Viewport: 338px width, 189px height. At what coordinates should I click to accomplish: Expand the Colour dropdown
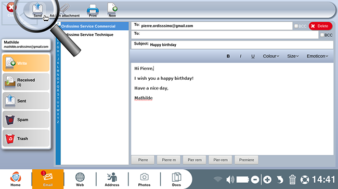(x=271, y=56)
